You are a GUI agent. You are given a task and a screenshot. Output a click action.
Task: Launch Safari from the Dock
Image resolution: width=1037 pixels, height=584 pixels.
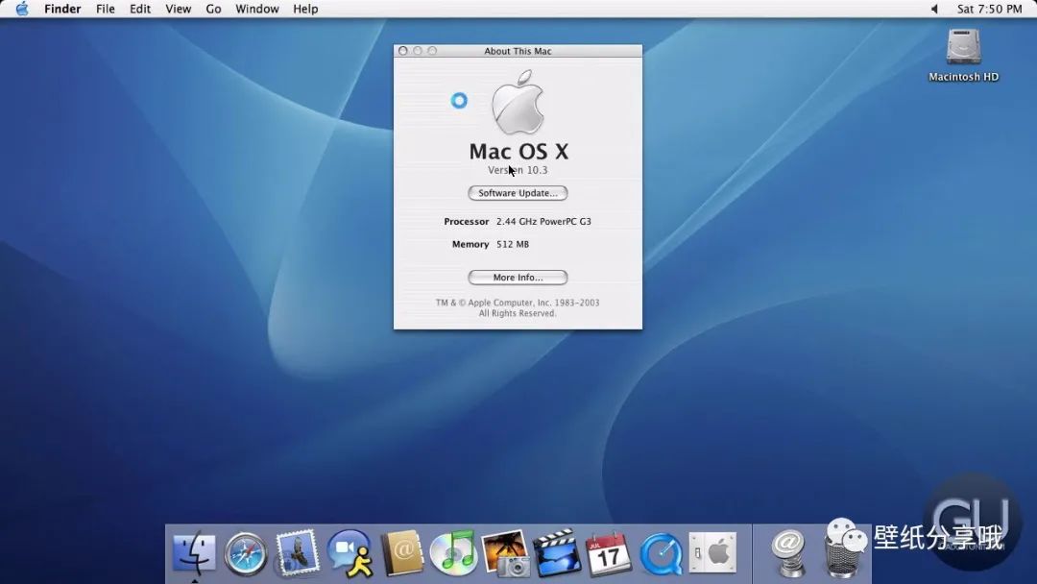[x=246, y=553]
